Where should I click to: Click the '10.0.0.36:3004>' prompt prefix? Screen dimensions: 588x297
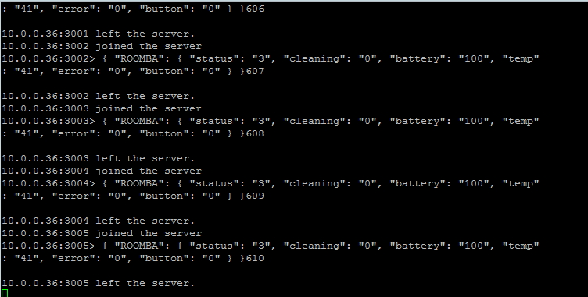tap(48, 184)
